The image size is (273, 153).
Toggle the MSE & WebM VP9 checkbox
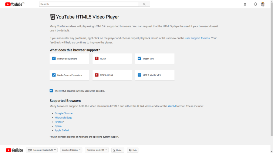coord(139,75)
